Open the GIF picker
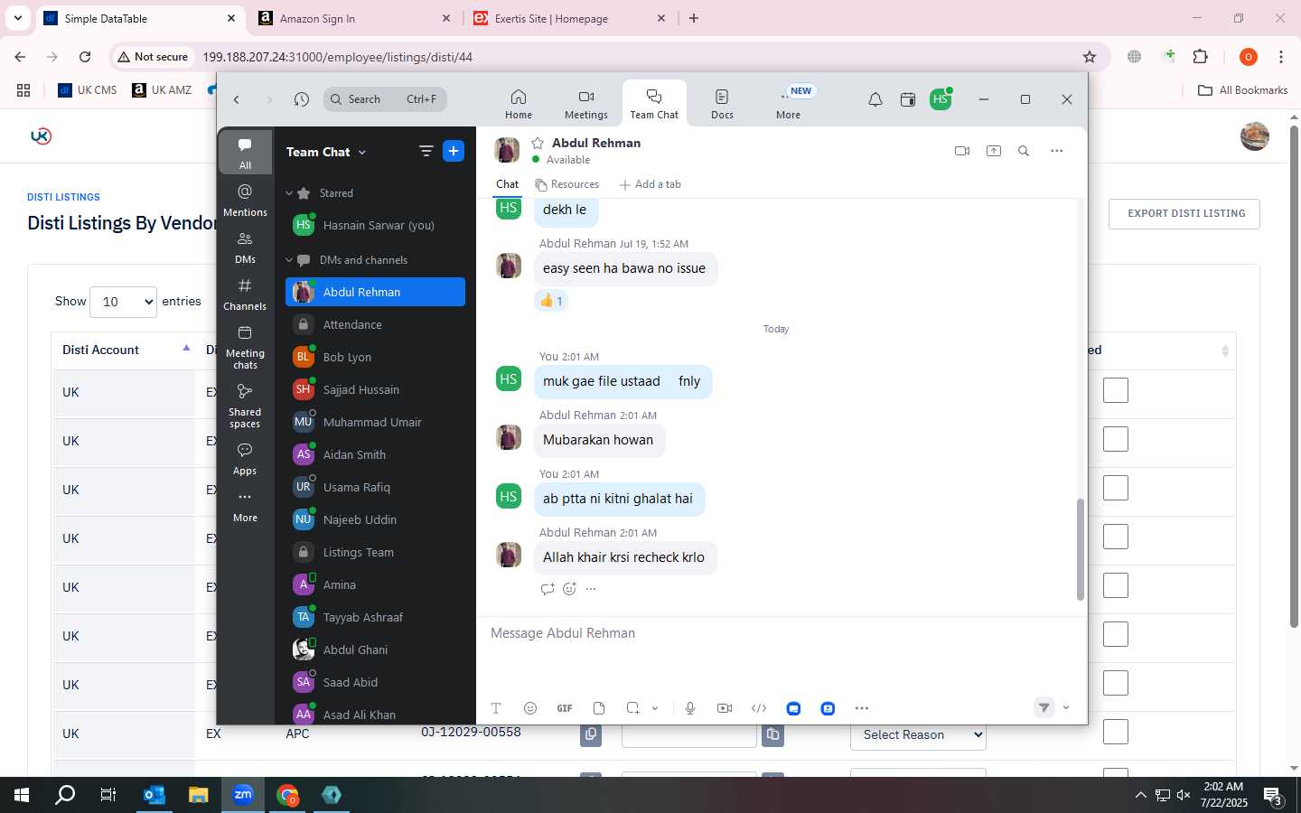This screenshot has height=813, width=1301. click(565, 708)
